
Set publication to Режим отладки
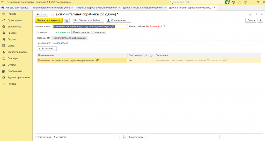(81, 32)
